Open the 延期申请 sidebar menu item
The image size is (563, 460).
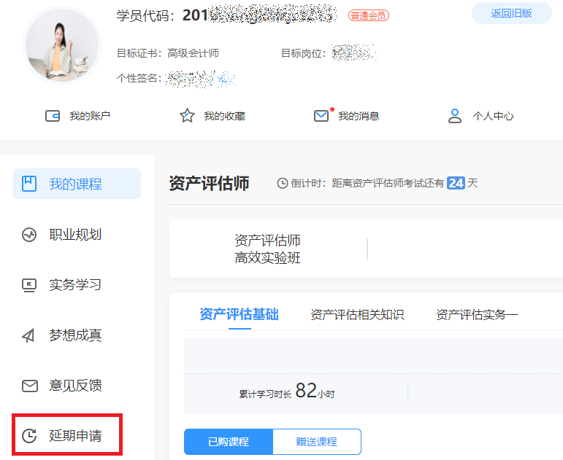point(74,437)
